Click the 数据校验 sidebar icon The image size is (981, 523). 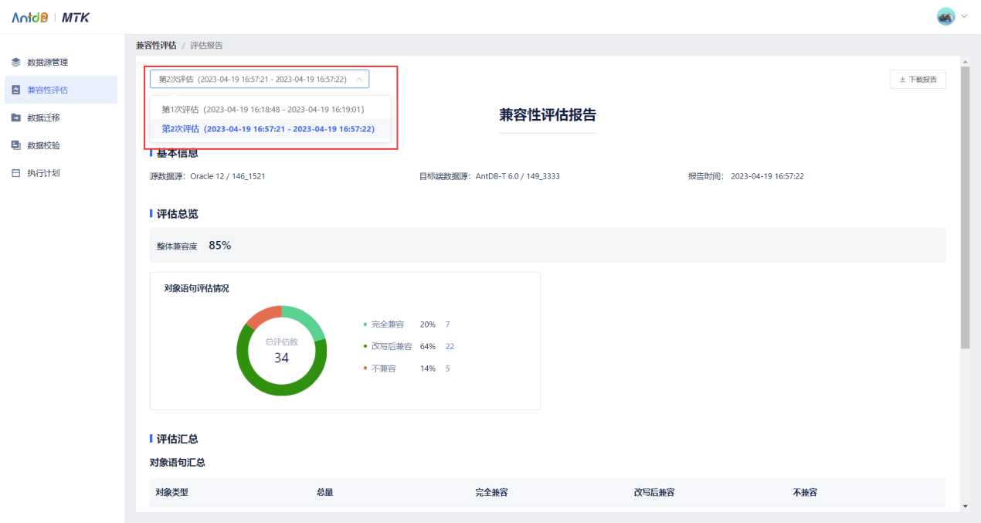15,144
